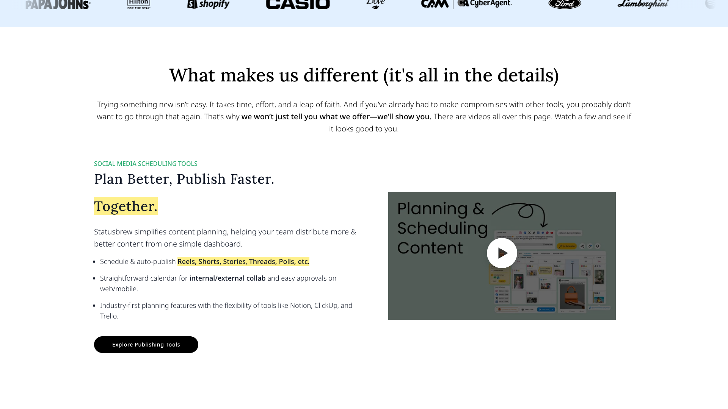Click the Explore Publishing Tools button
The image size is (728, 409).
[x=146, y=345]
